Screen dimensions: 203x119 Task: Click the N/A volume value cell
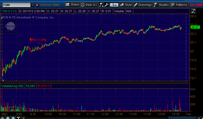click(x=129, y=11)
